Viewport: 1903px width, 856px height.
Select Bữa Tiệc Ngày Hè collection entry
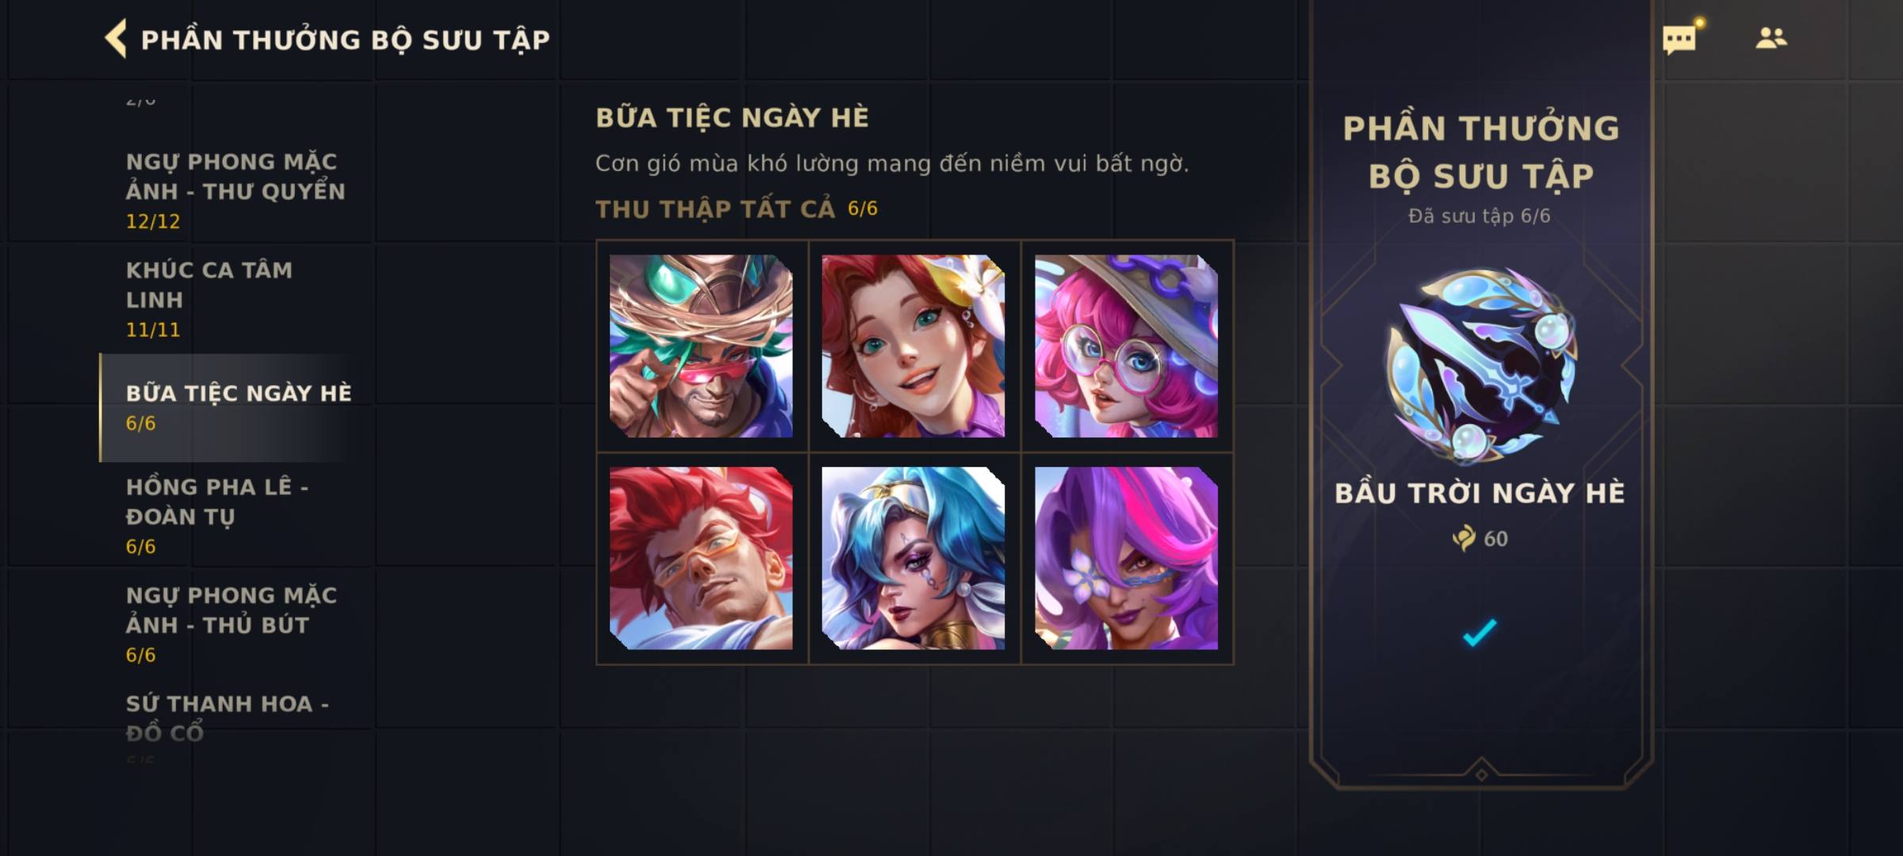[x=235, y=407]
